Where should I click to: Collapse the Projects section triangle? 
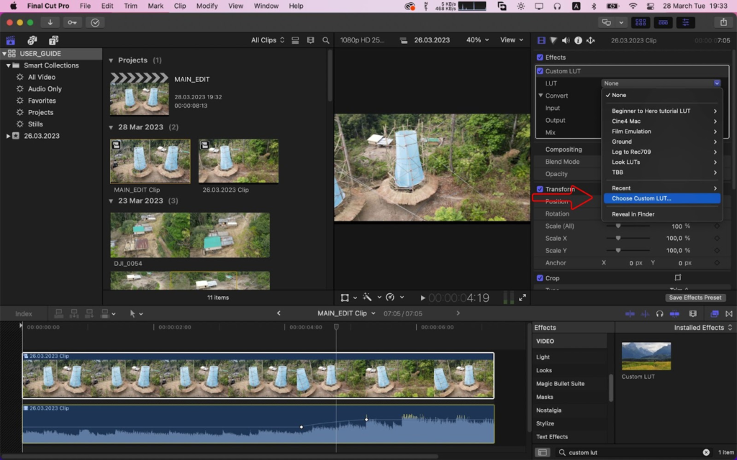click(x=111, y=60)
